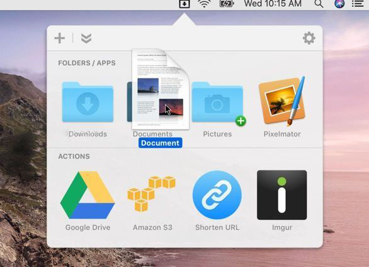Click the blue Document label
369x267 pixels.
(161, 143)
